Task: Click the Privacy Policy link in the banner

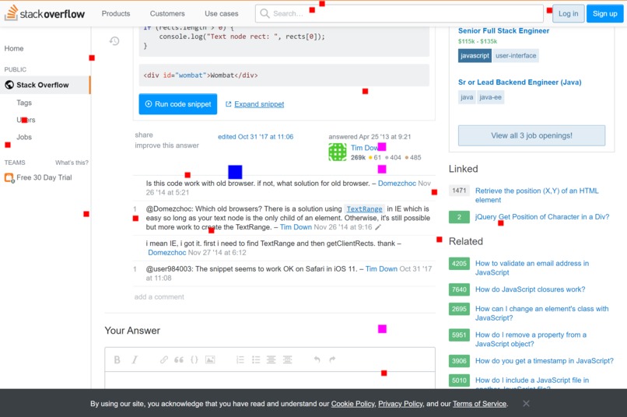Action: (401, 404)
